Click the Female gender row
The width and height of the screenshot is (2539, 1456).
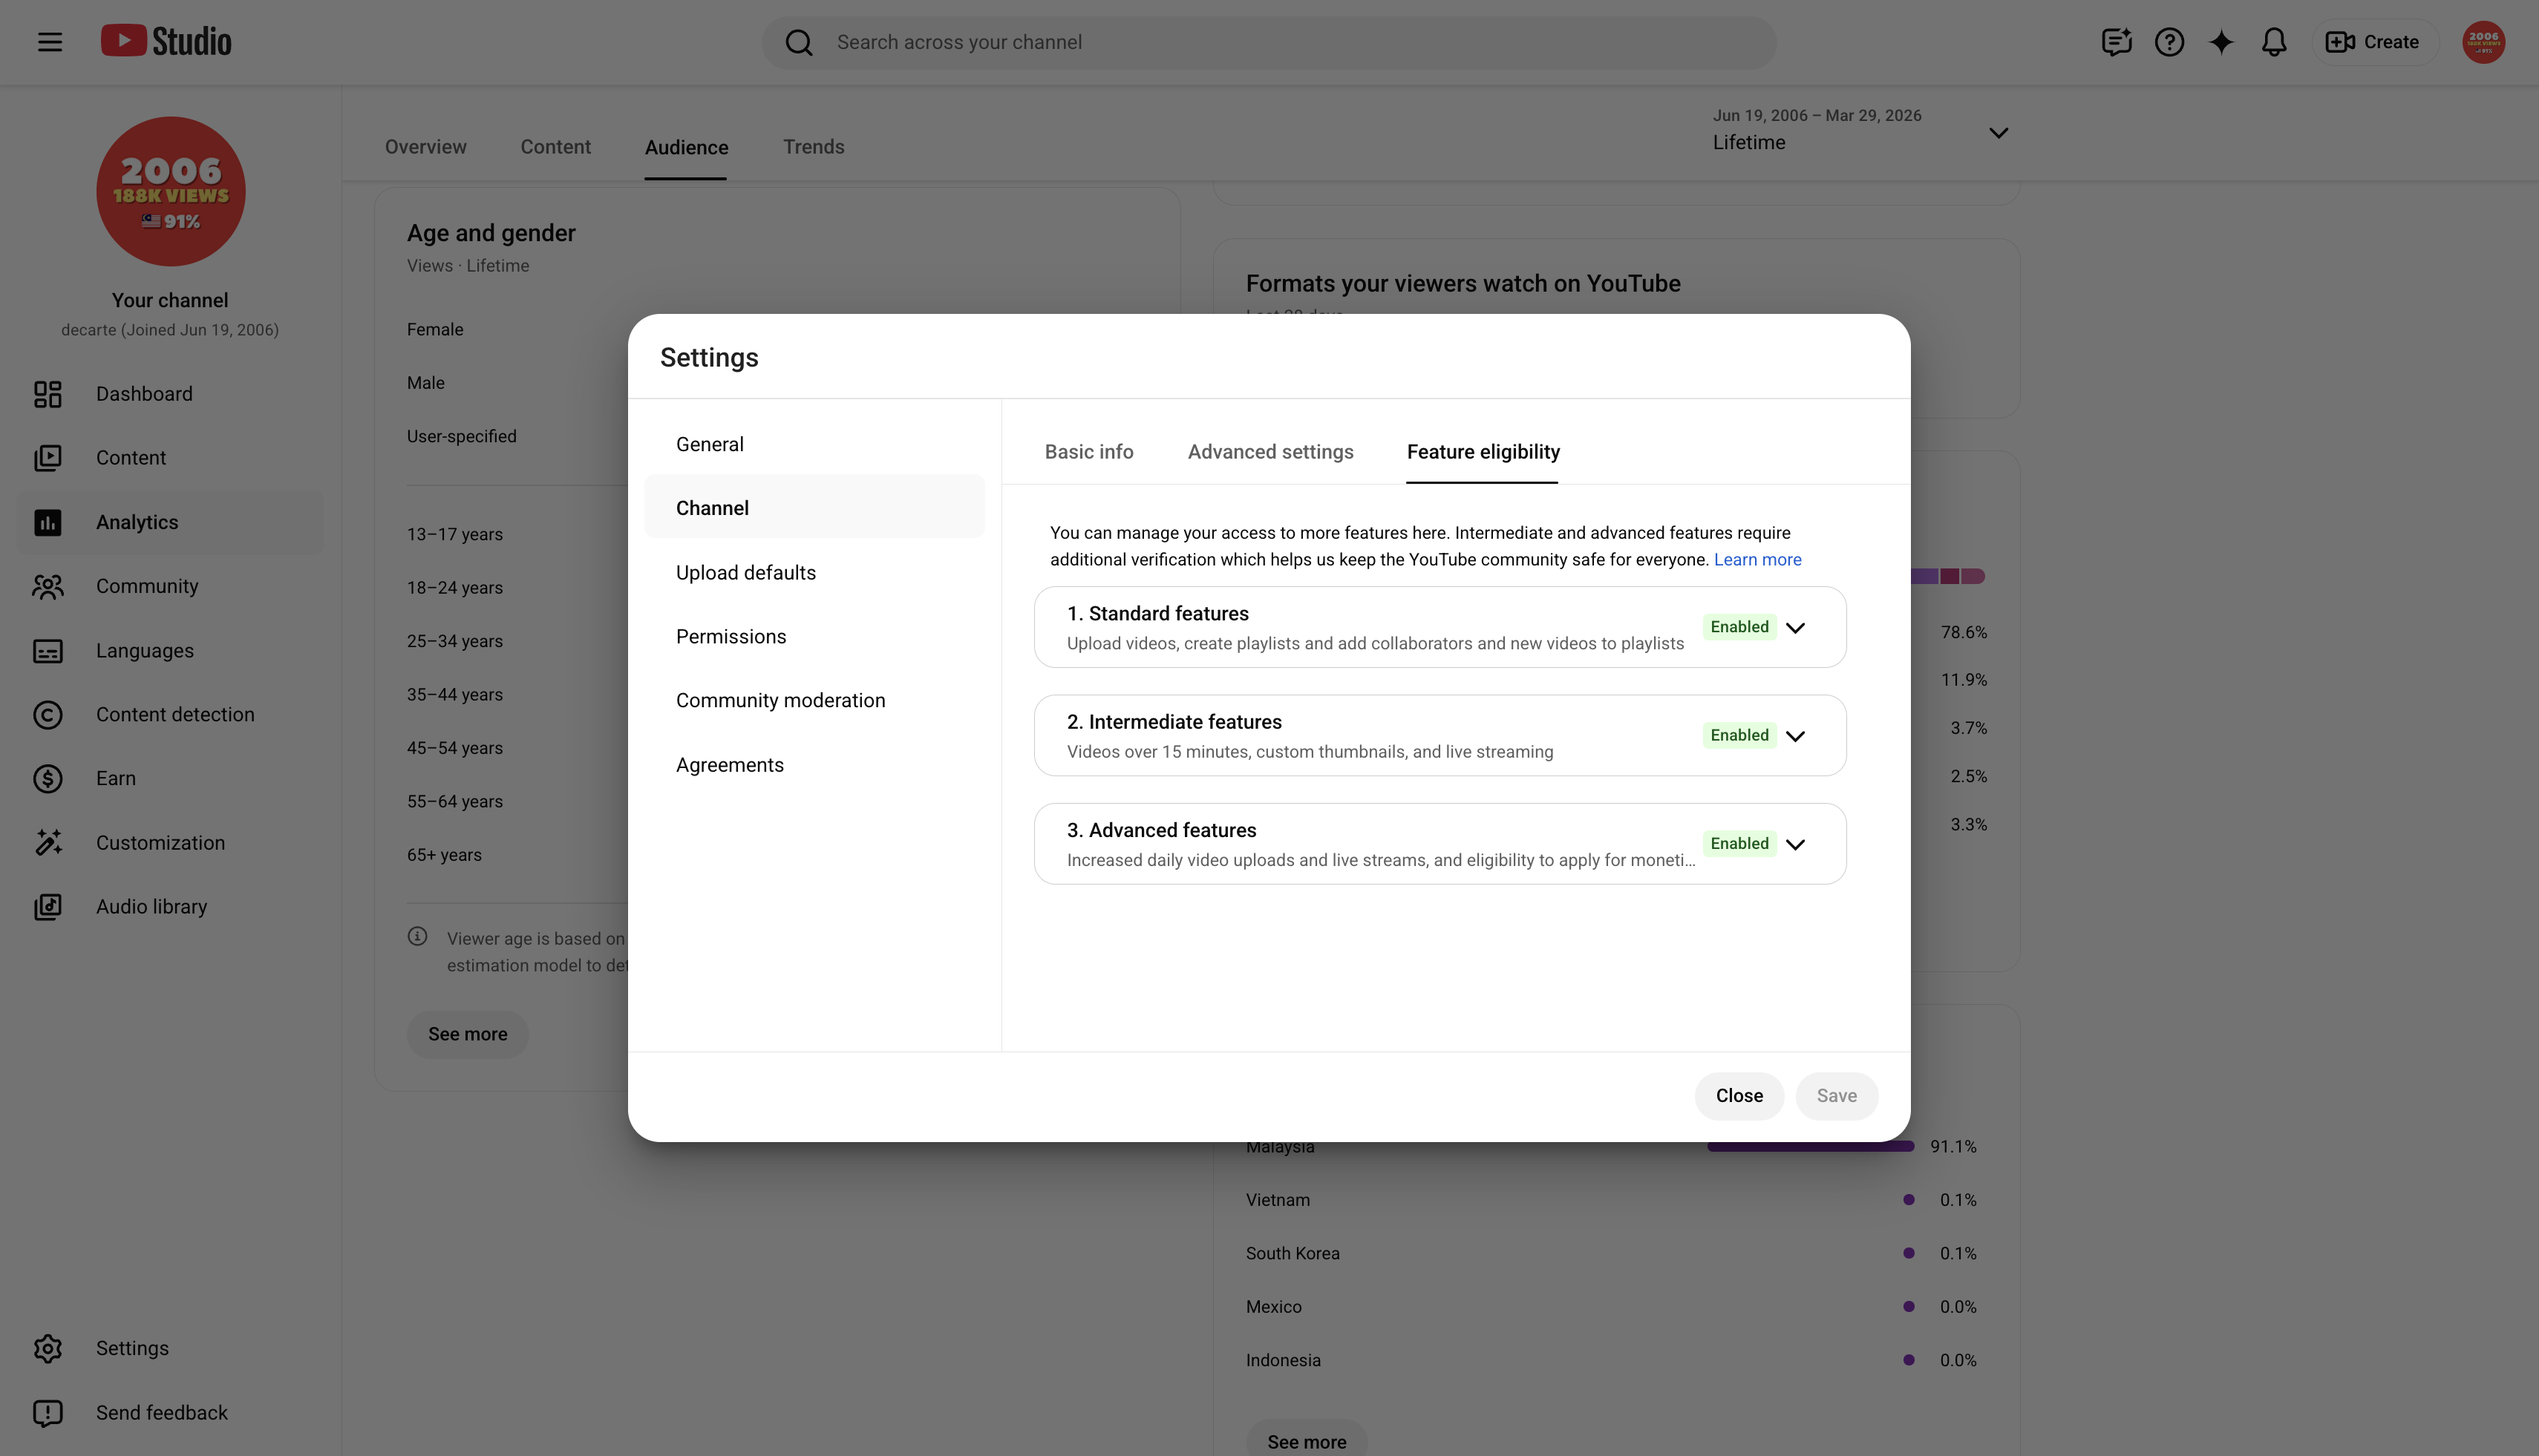click(x=516, y=329)
